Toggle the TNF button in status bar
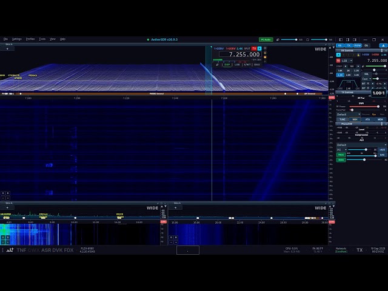This screenshot has height=291, width=388. [x=21, y=250]
